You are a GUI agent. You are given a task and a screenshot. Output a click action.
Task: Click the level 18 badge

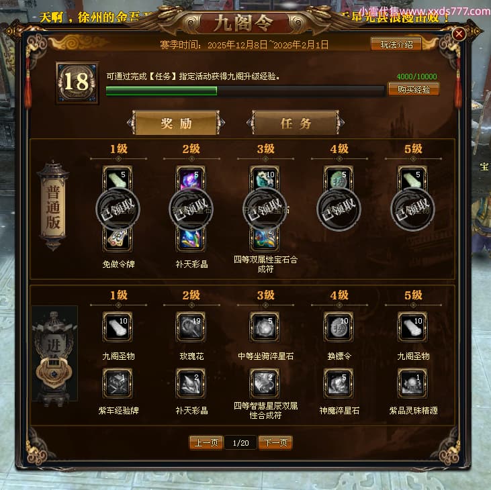tap(77, 83)
